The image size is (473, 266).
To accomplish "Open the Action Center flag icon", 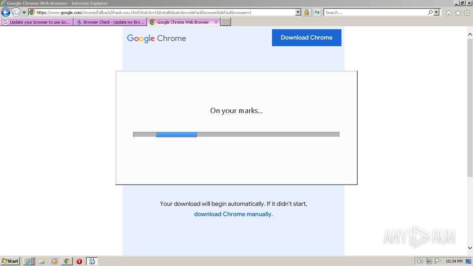I will tap(438, 261).
